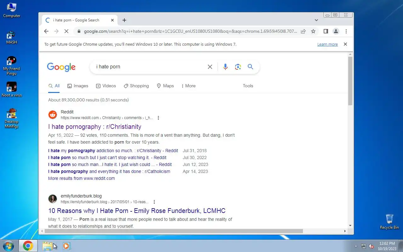
Task: Open the taskbar clock and date
Action: 387,246
